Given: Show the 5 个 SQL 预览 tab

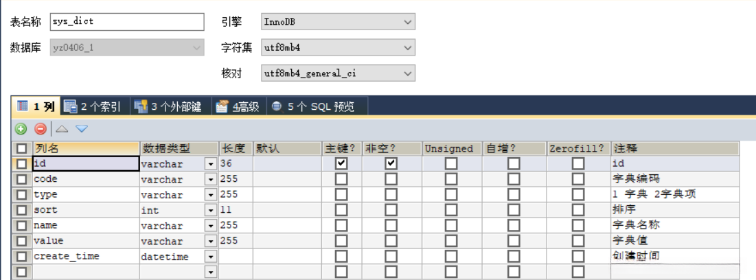Looking at the screenshot, I should [x=314, y=106].
